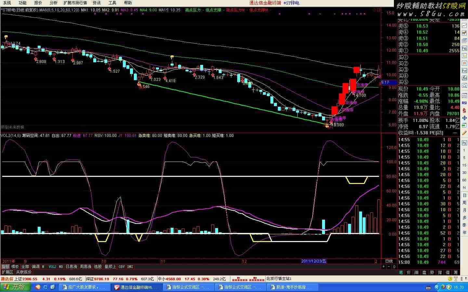Open the 报价 menu
This screenshot has width=468, height=292.
tap(38, 3)
